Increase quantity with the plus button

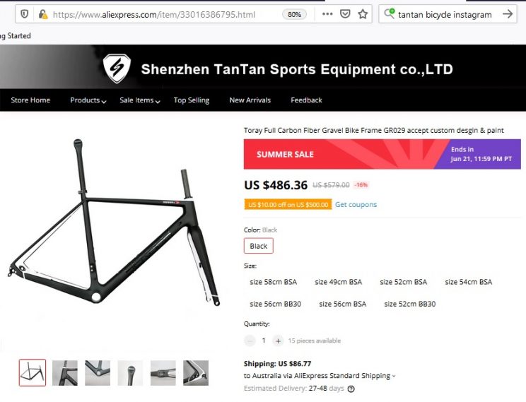coord(278,341)
